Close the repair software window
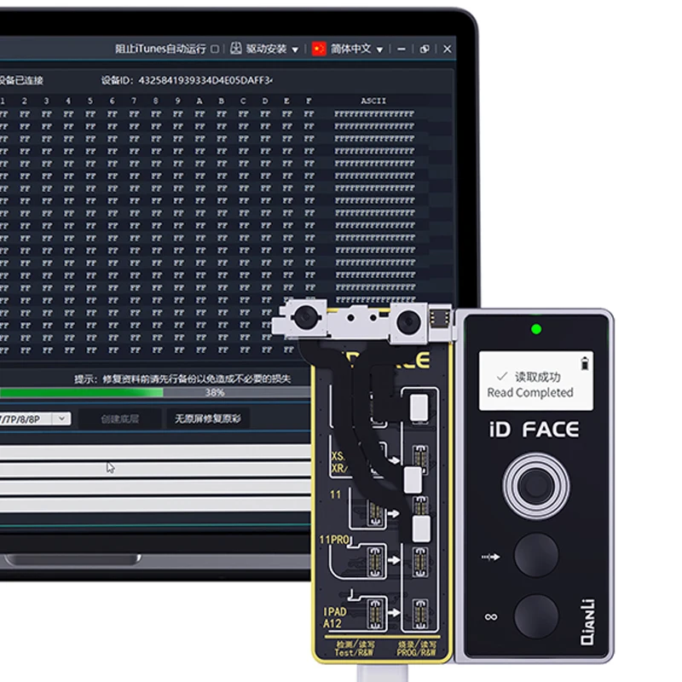The image size is (682, 682). (x=447, y=49)
